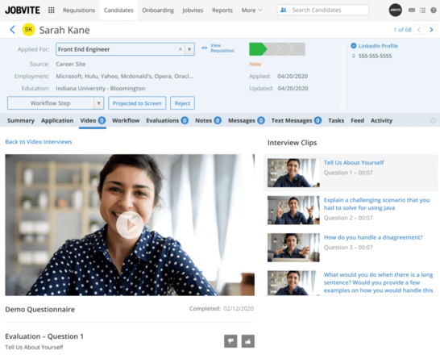Image resolution: width=440 pixels, height=359 pixels.
Task: Select the Question 3 clip thumbnail
Action: pos(293,248)
